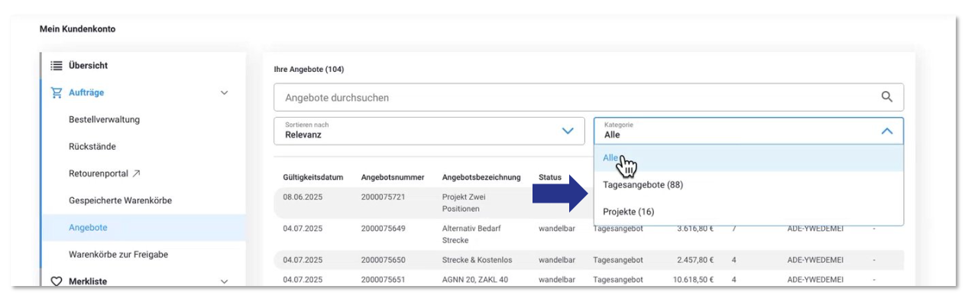Click offer number 2000075651

(383, 280)
